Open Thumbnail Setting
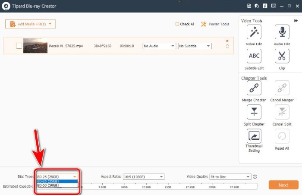Viewport: 302px width, 195px height. [254, 136]
